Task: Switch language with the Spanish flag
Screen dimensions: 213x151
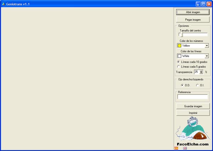Action: 176,148
